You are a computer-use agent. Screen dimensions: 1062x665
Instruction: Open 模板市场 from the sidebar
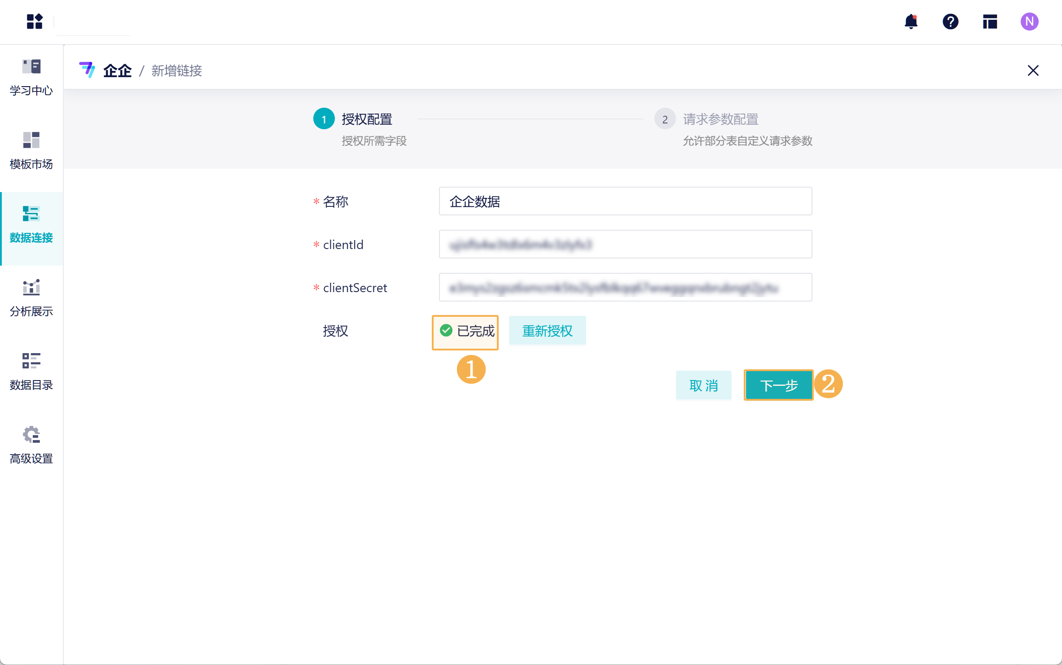[31, 151]
